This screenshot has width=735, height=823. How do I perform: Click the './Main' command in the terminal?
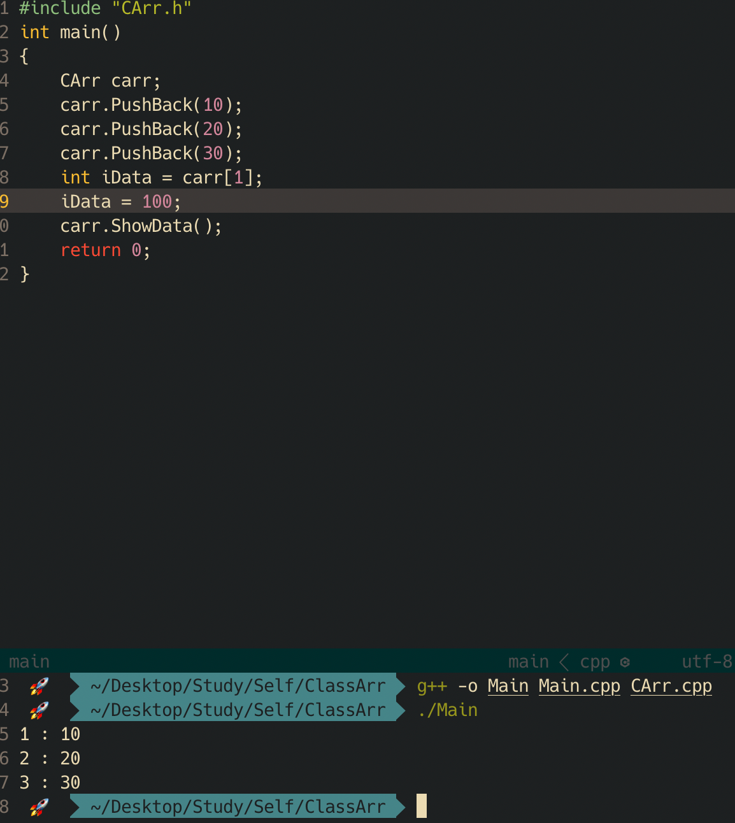coord(448,710)
